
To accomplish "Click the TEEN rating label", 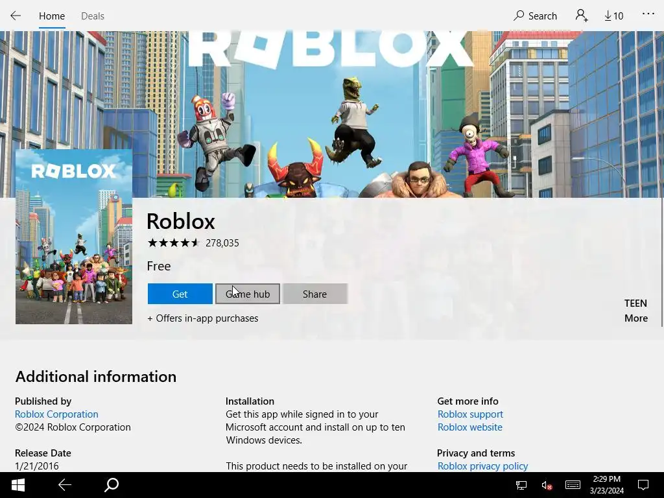I will [635, 303].
